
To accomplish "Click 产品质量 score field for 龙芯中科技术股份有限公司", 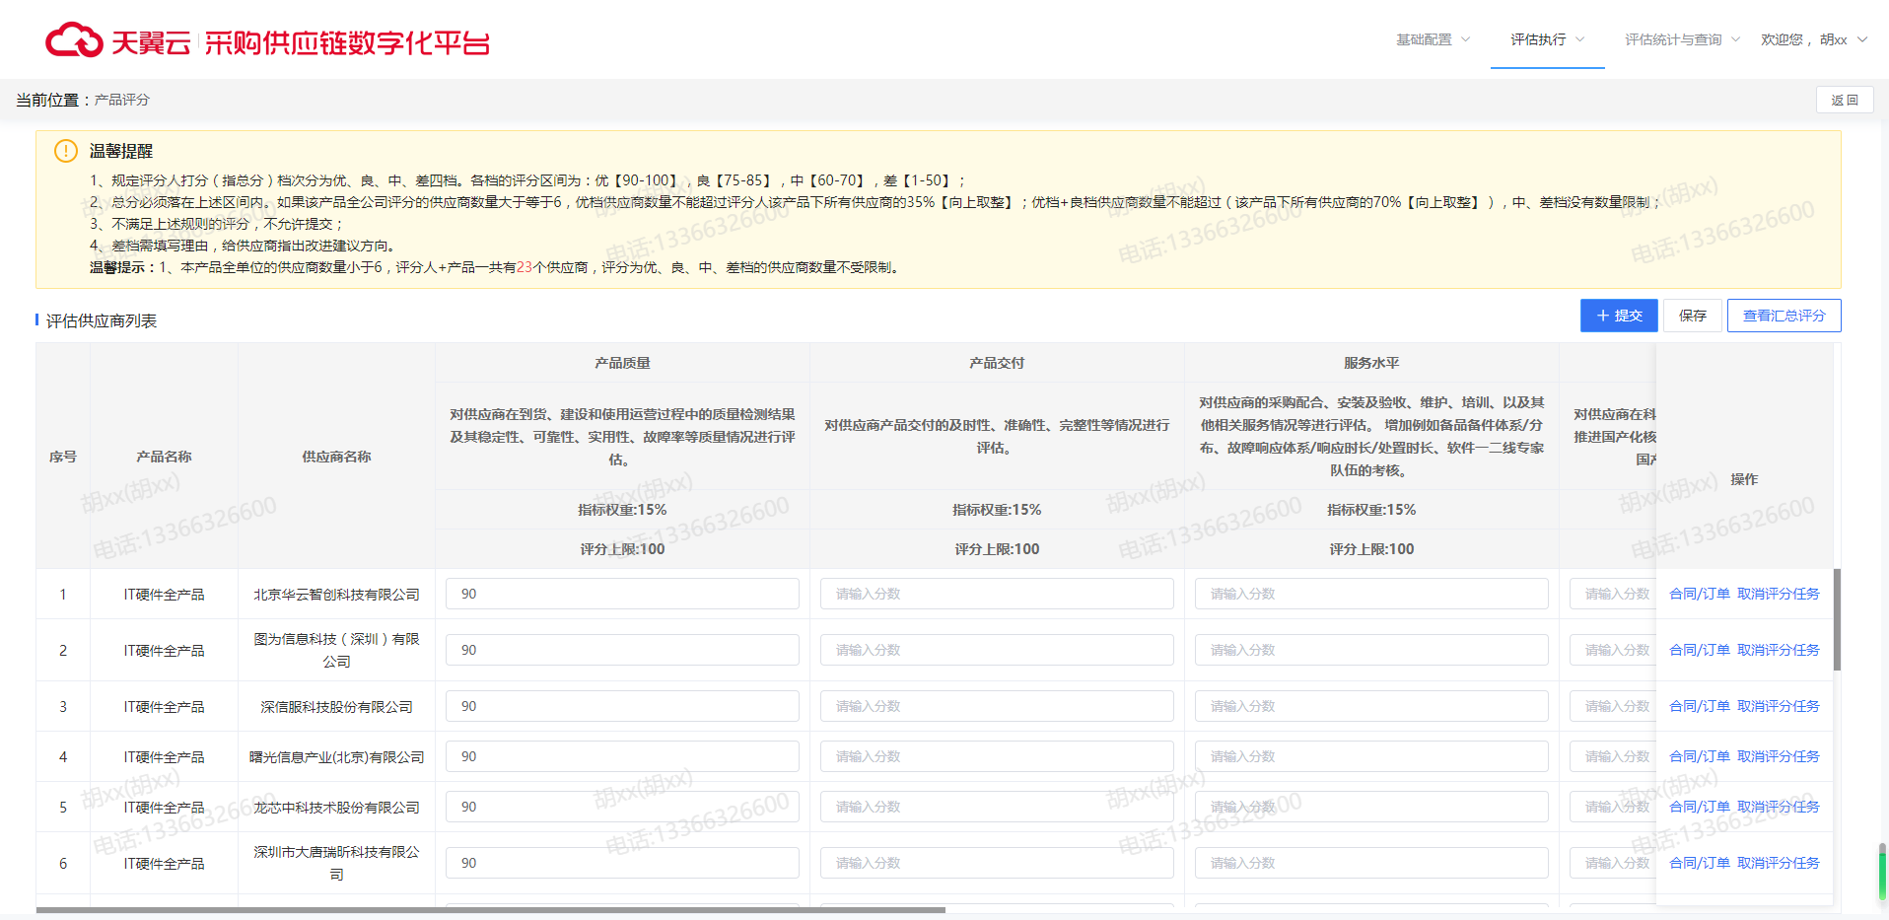I will point(622,807).
